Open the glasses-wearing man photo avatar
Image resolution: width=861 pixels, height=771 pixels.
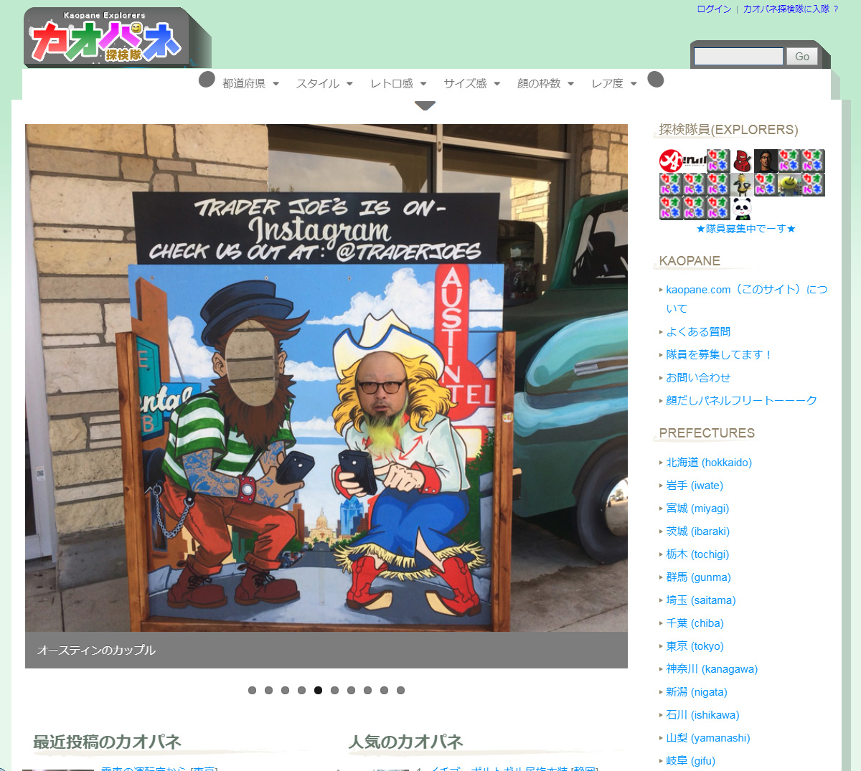[x=766, y=161]
